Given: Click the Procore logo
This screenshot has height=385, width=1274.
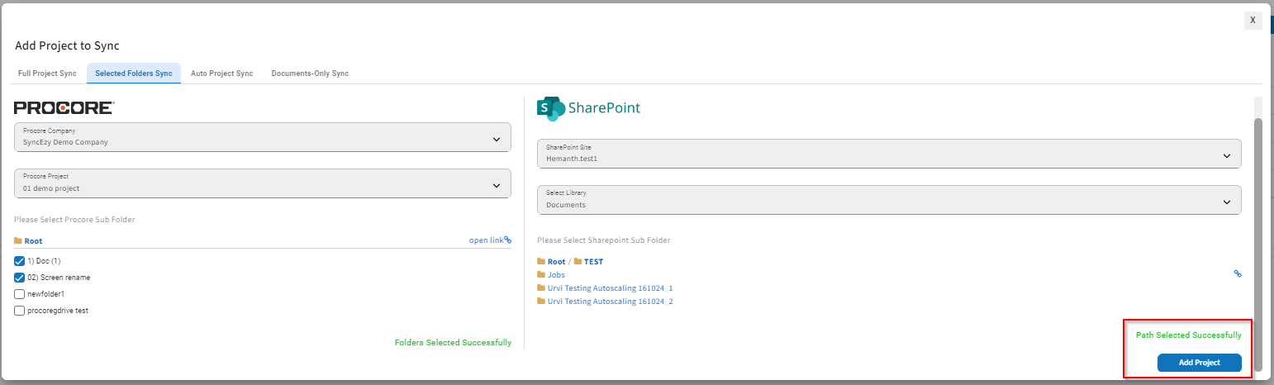Looking at the screenshot, I should coord(64,108).
